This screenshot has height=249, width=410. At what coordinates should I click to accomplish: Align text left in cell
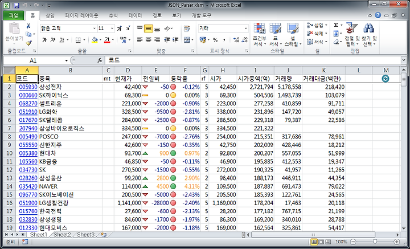point(140,40)
